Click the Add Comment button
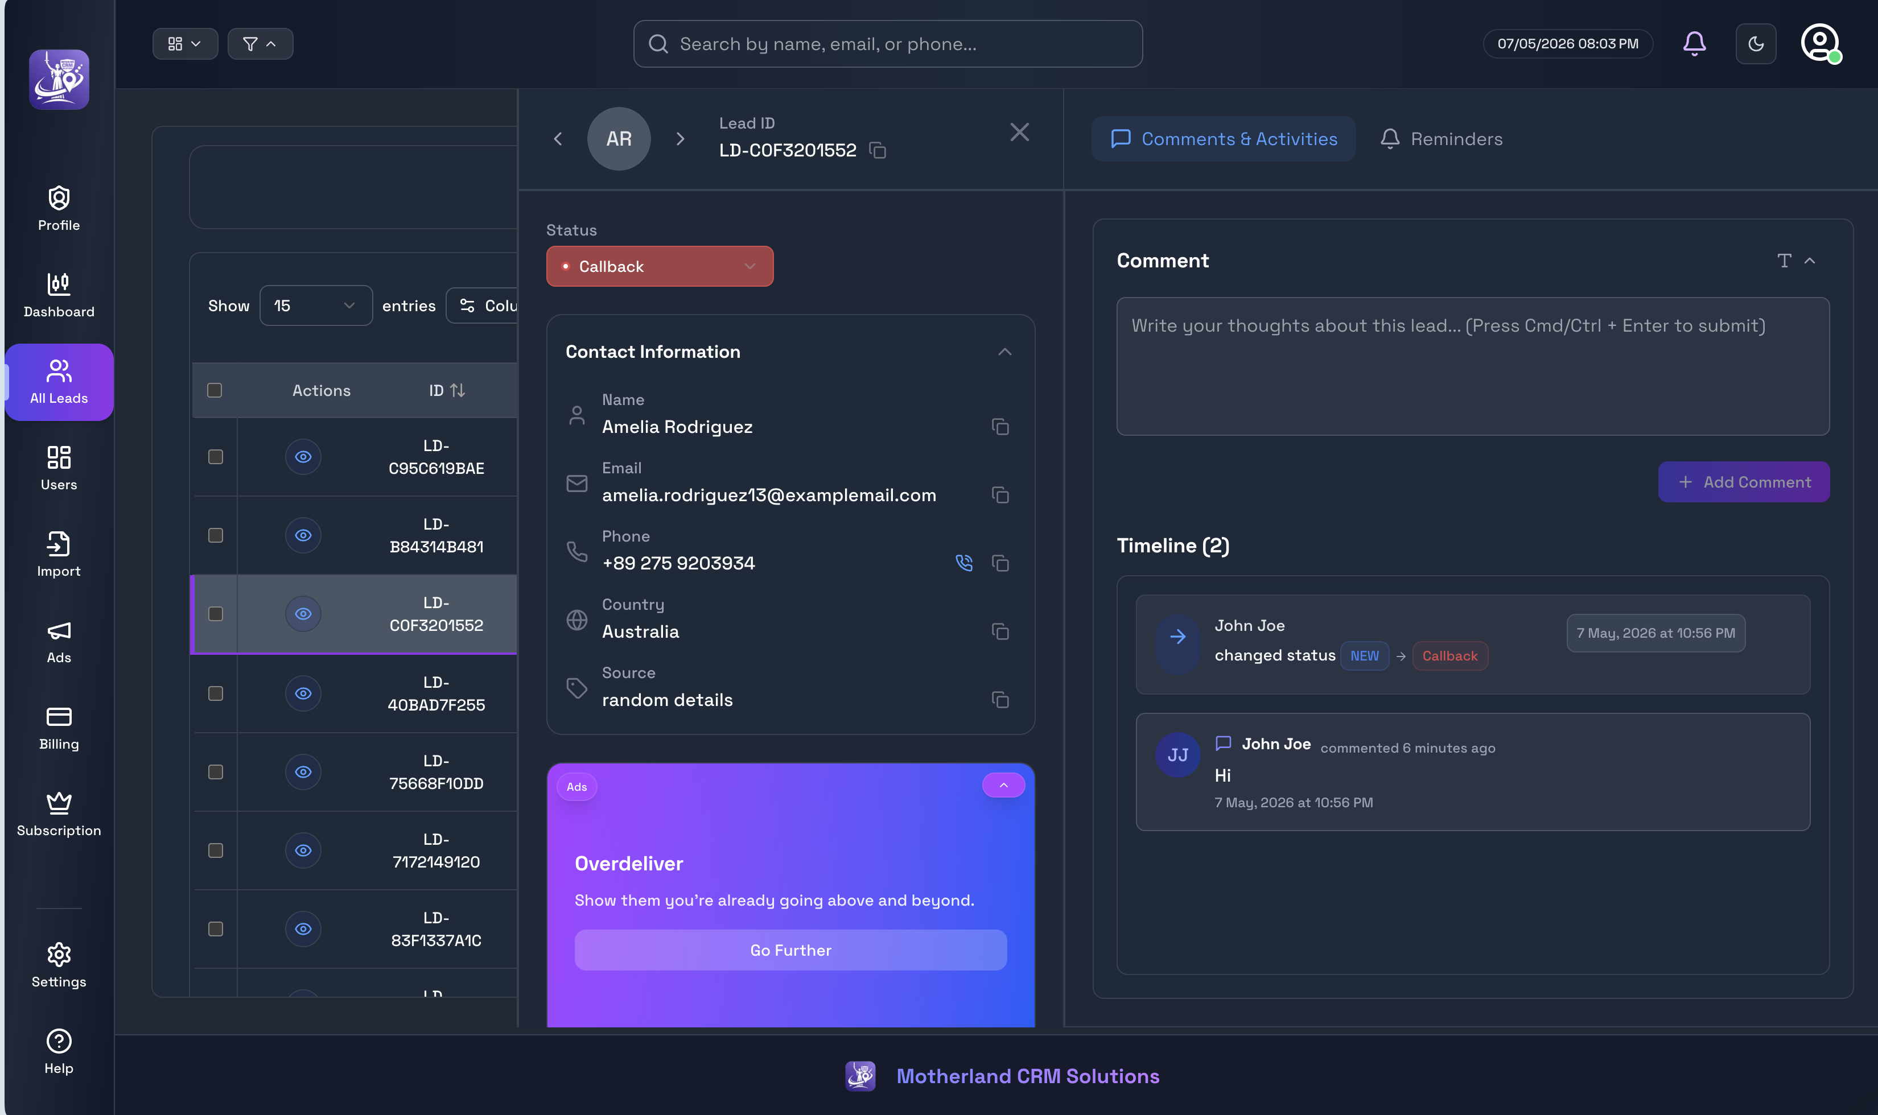This screenshot has width=1878, height=1115. click(x=1744, y=482)
